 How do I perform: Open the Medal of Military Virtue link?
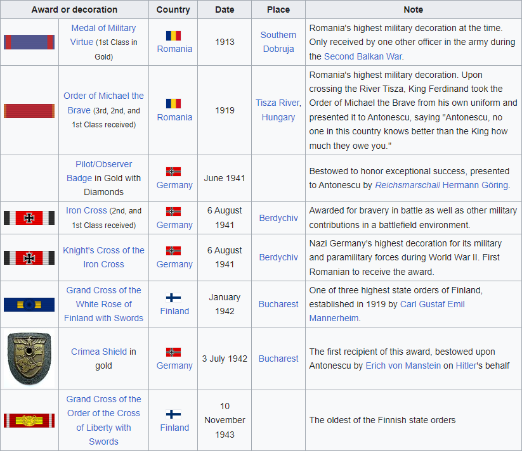[103, 35]
